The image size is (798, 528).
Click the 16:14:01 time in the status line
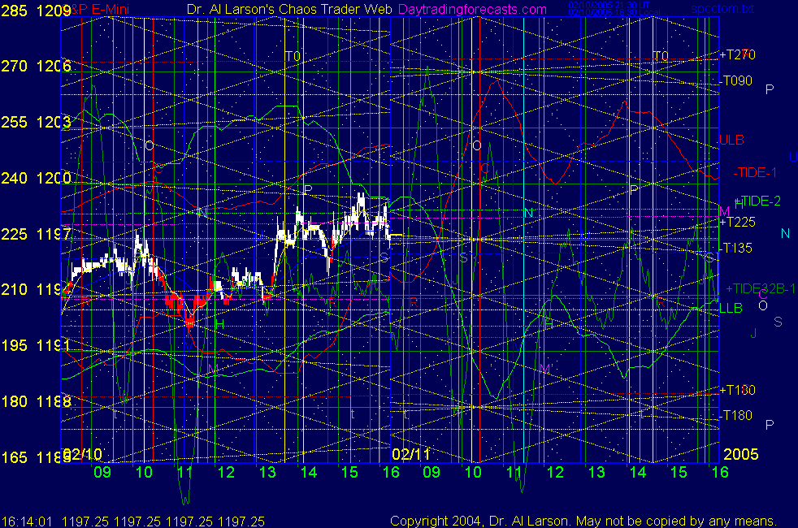(27, 522)
